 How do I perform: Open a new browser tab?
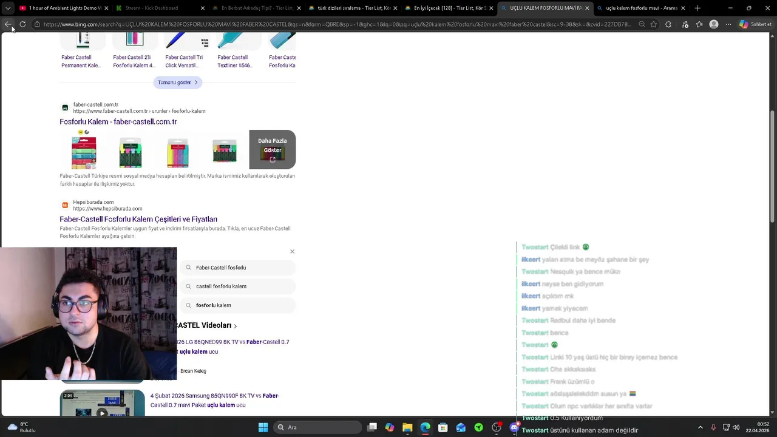click(x=697, y=8)
